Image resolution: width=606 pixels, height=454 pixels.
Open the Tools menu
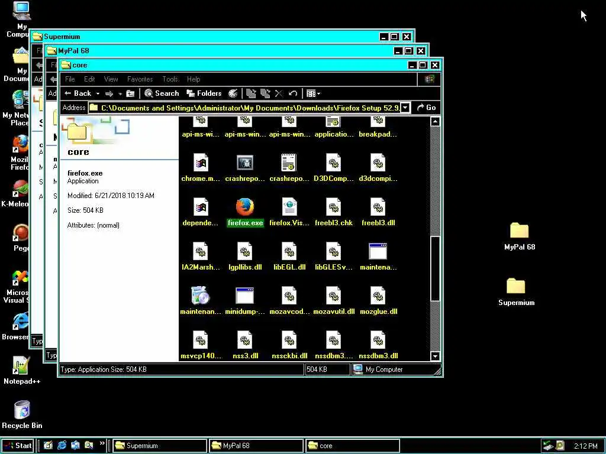(170, 79)
